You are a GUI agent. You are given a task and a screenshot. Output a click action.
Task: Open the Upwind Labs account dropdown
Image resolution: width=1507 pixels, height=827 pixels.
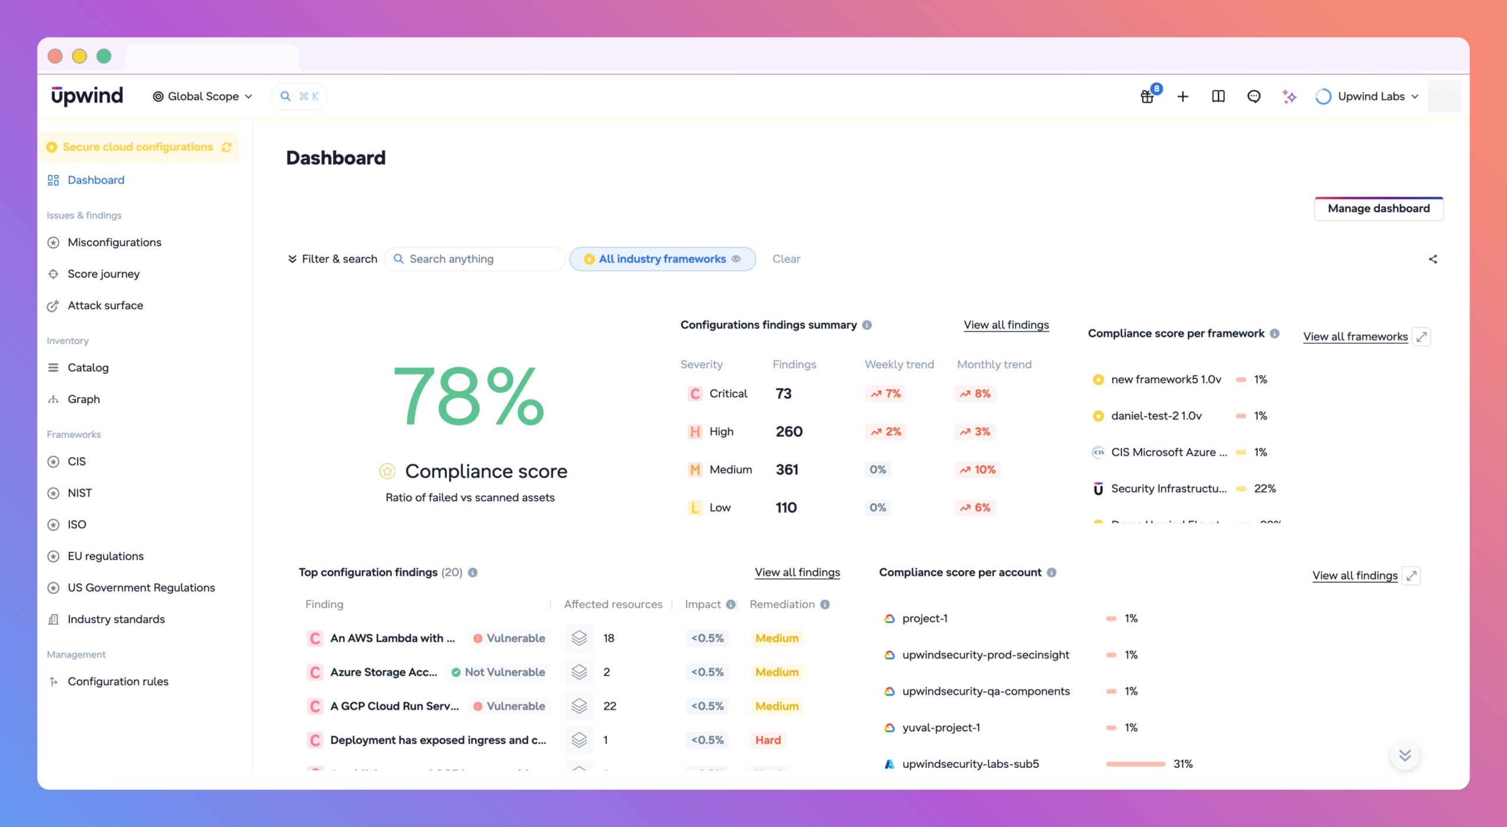1367,97
